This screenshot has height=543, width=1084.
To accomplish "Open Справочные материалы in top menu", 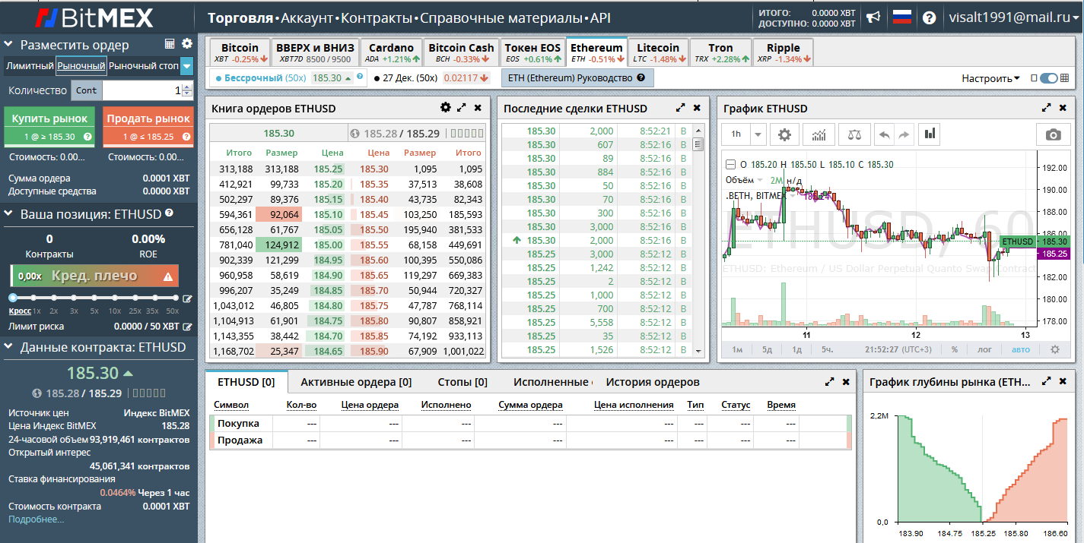I will pyautogui.click(x=501, y=18).
